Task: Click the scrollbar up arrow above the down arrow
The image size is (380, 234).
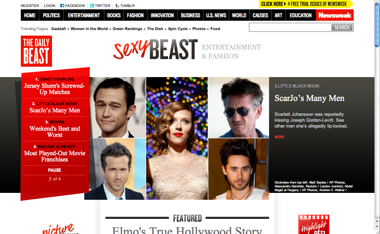Action: point(377,221)
